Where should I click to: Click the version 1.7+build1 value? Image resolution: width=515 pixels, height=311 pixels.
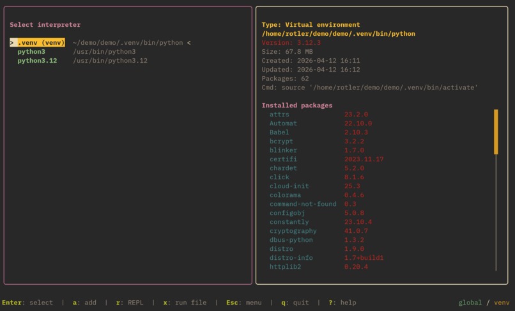tap(364, 258)
